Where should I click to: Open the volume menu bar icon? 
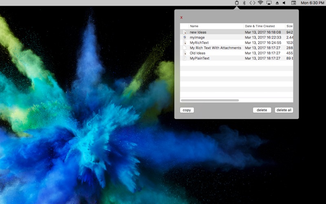pos(284,3)
